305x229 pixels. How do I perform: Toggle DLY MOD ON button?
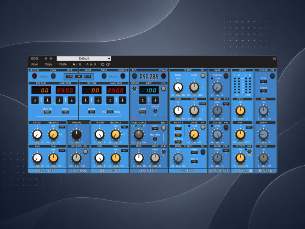[85, 152]
